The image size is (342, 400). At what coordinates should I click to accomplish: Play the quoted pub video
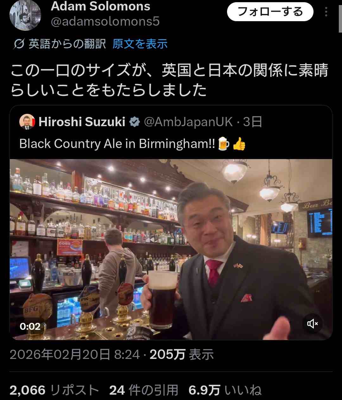point(171,249)
